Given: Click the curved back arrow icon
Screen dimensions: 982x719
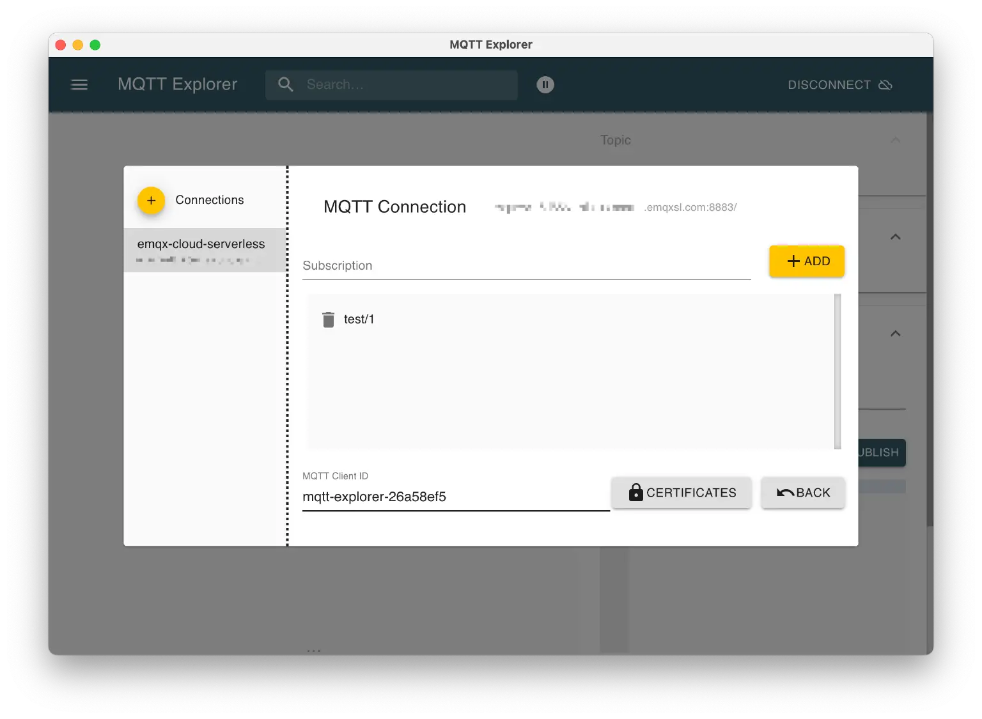Looking at the screenshot, I should (785, 492).
